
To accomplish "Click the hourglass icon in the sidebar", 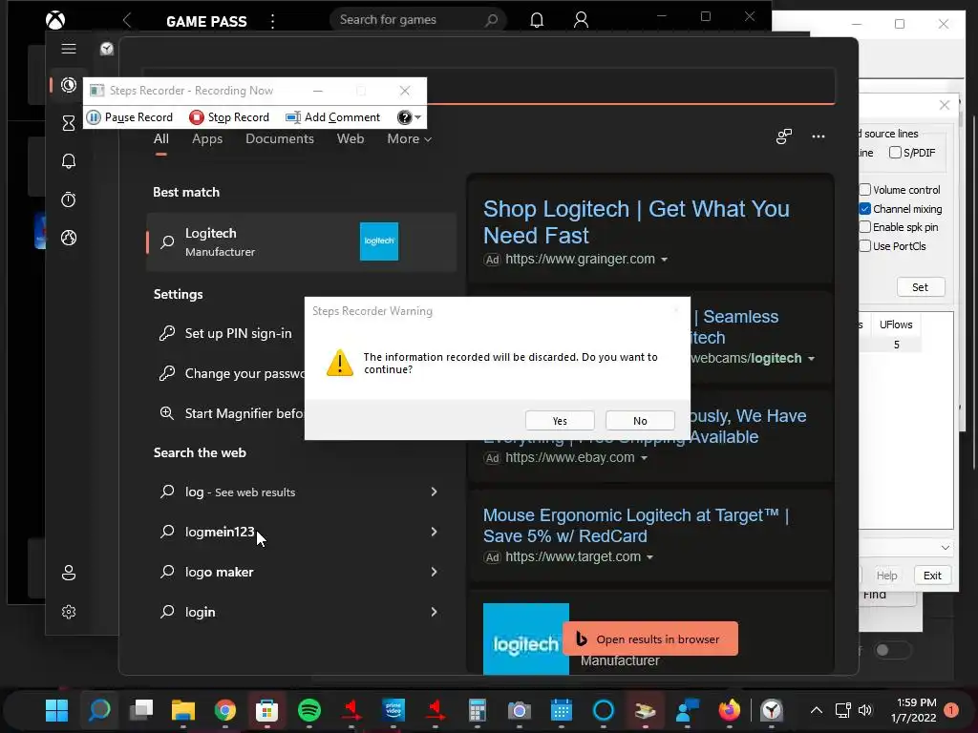I will tap(69, 123).
